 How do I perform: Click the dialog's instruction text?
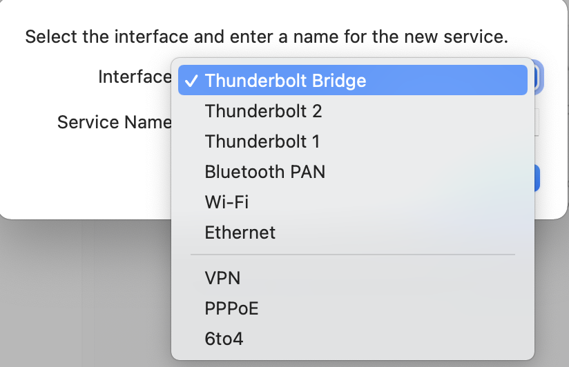[267, 36]
